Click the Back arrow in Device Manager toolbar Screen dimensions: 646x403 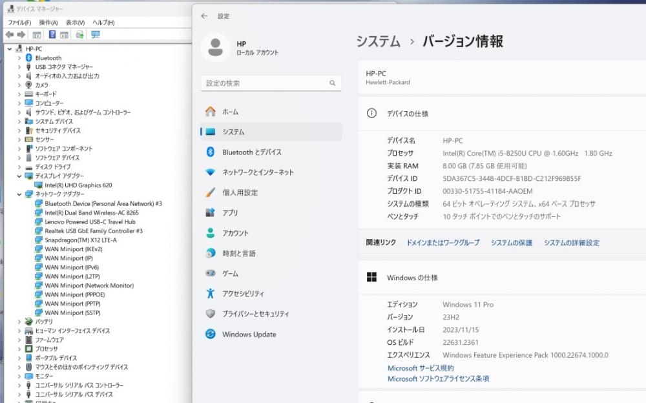click(10, 35)
